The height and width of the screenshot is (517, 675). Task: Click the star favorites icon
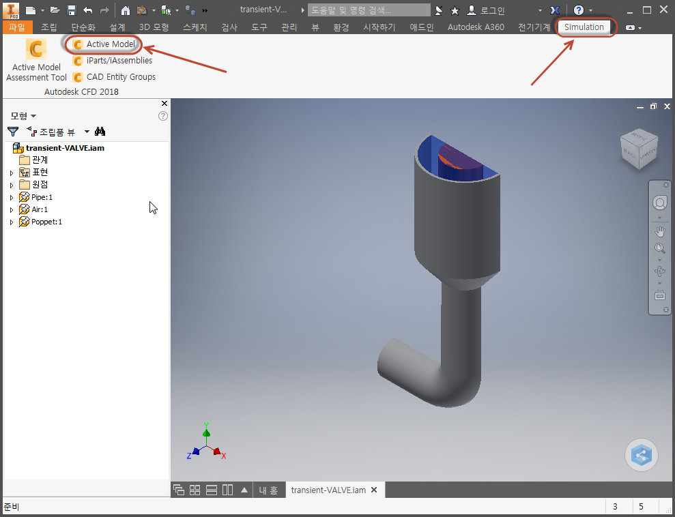[455, 10]
